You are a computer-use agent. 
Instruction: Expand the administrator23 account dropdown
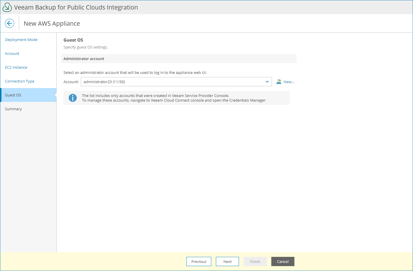(x=267, y=82)
